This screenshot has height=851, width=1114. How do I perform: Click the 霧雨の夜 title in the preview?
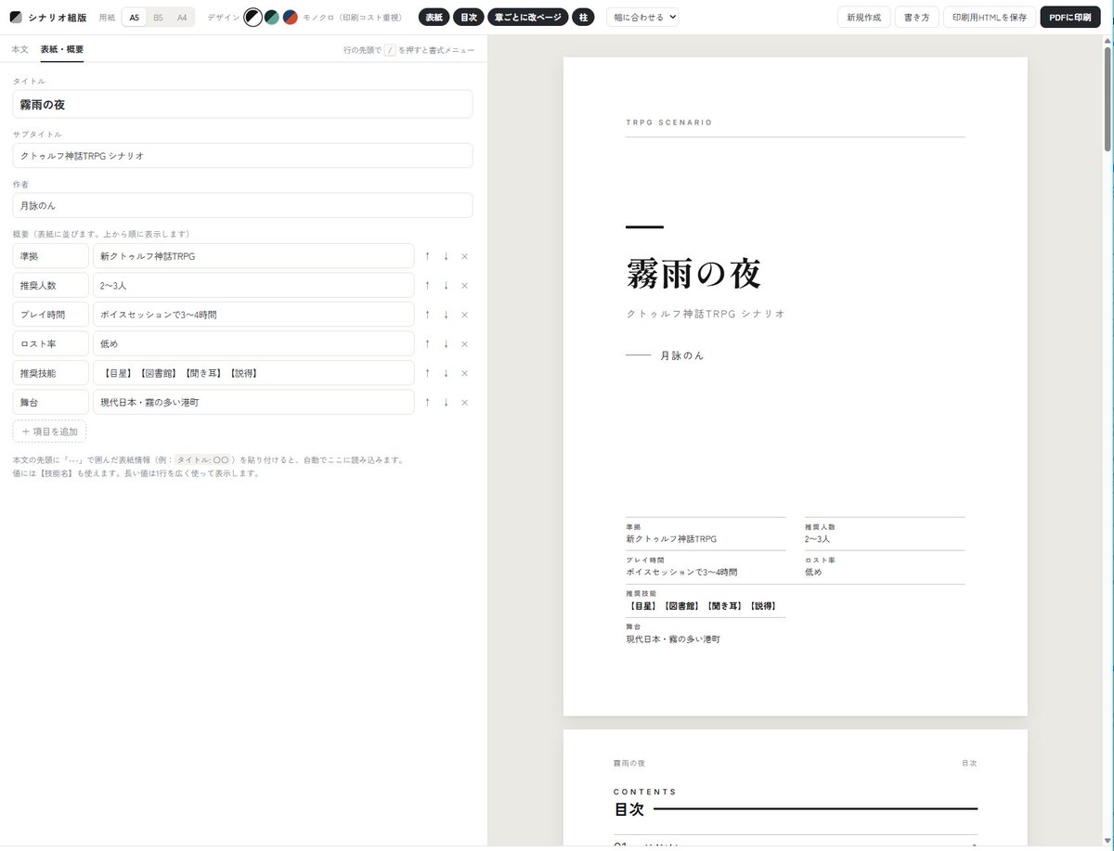pos(693,273)
